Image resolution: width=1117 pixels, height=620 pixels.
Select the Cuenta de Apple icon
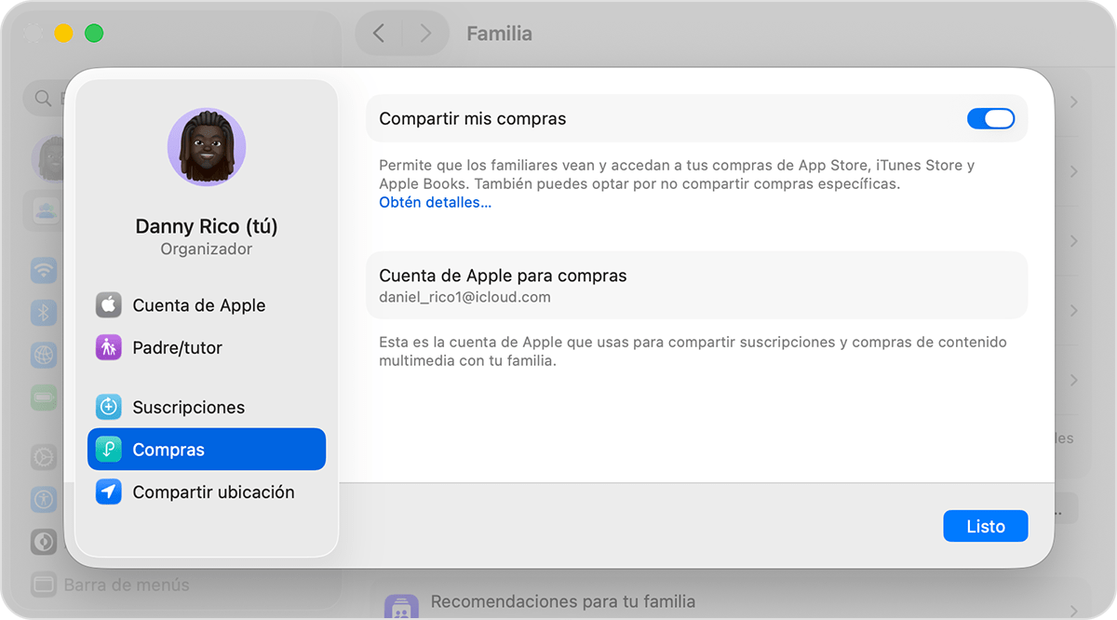109,304
